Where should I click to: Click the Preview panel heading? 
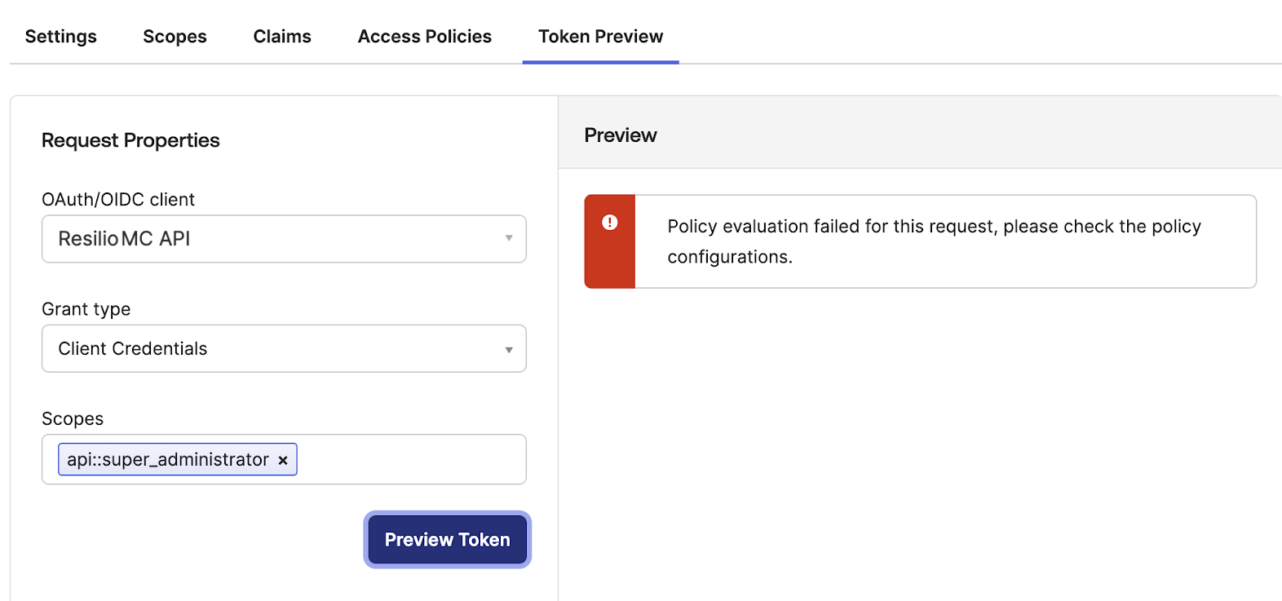click(621, 135)
